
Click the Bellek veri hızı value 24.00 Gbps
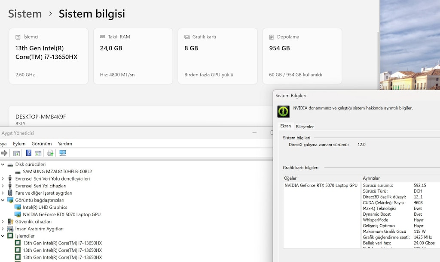(x=424, y=243)
